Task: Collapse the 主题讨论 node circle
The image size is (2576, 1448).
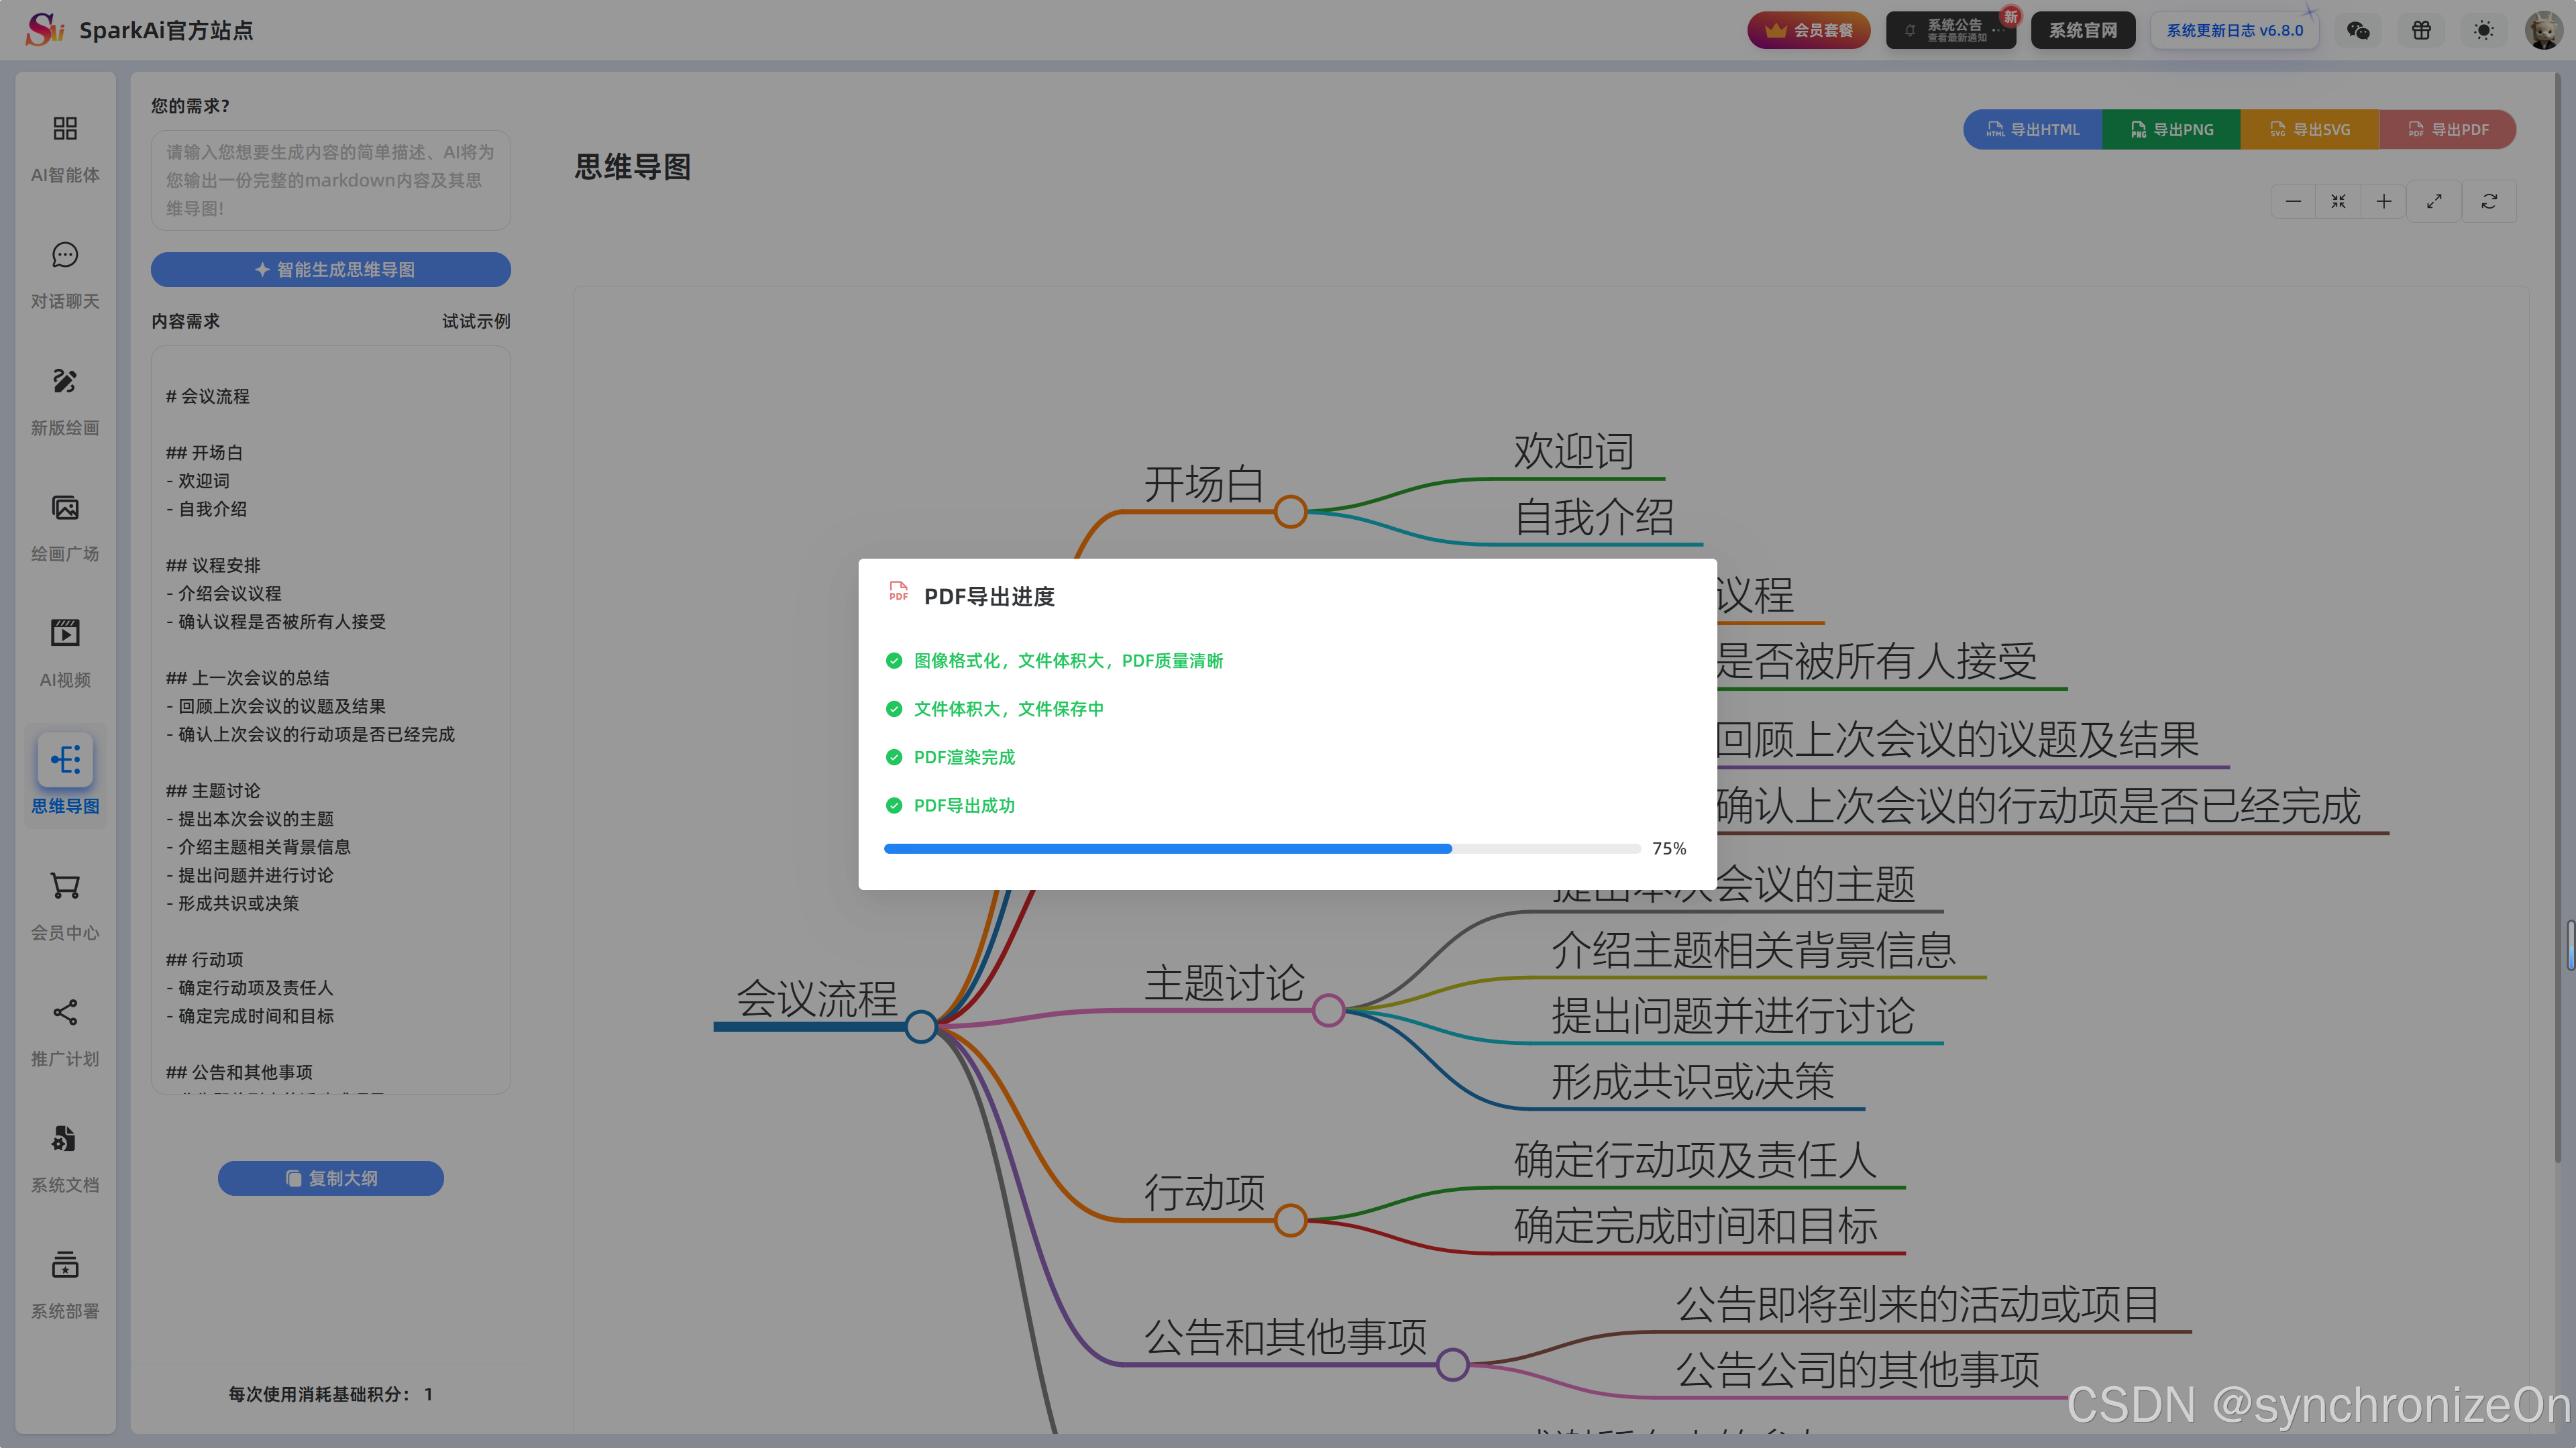Action: [1328, 1010]
